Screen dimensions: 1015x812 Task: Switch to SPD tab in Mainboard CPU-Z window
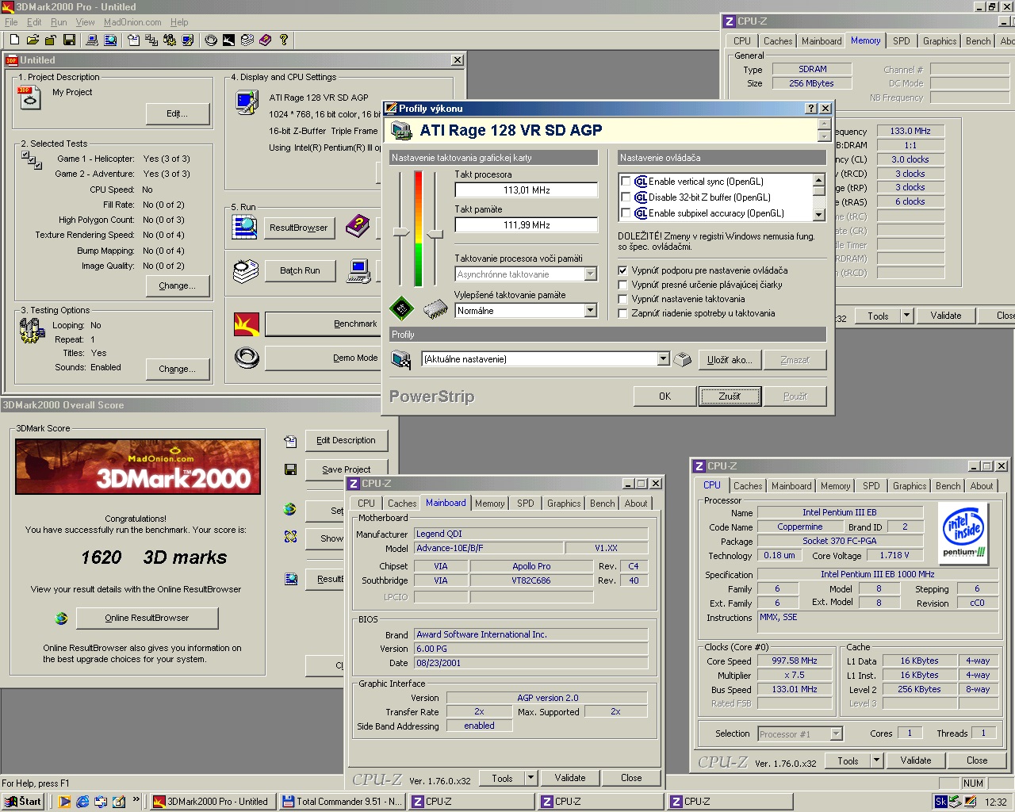pos(525,504)
